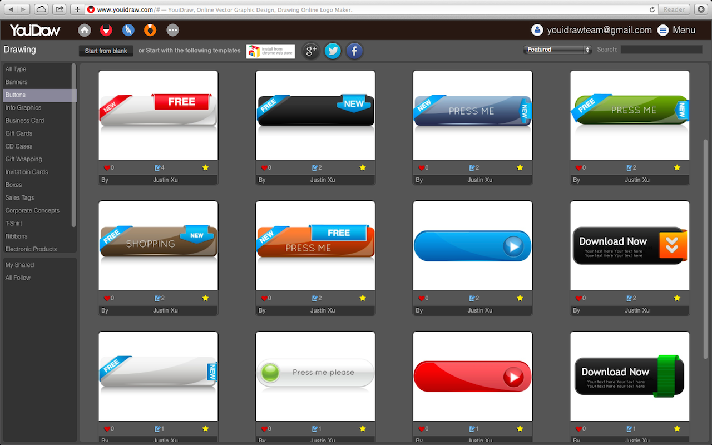Screen dimensions: 712x445
Task: Click heart under brown SHOPPING template
Action: pos(107,298)
